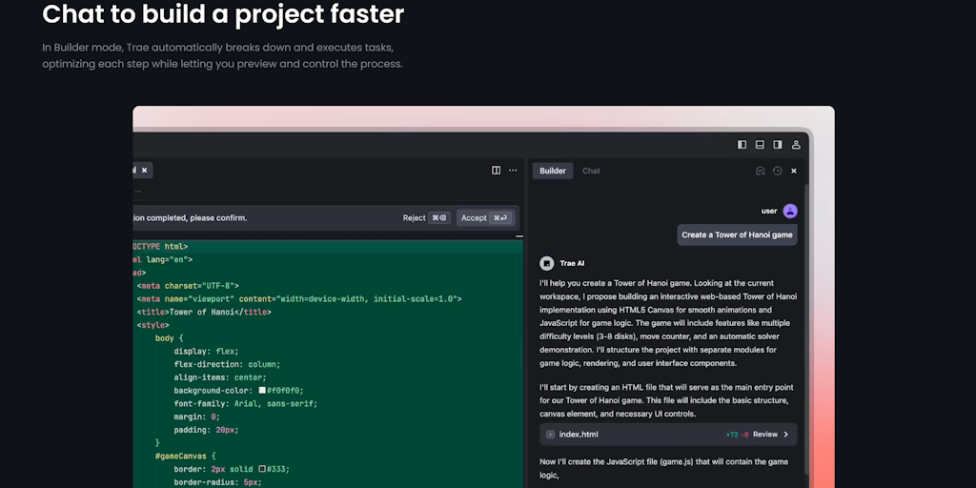The image size is (976, 488).
Task: Click the purple user avatar in chat
Action: [x=790, y=211]
